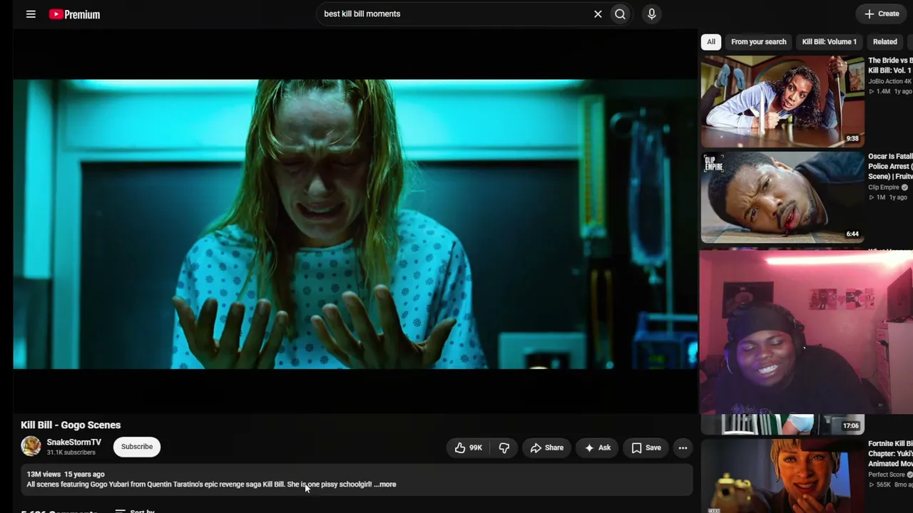Open the SnakeStormTV channel name link
Viewport: 913px width, 513px height.
(x=74, y=442)
